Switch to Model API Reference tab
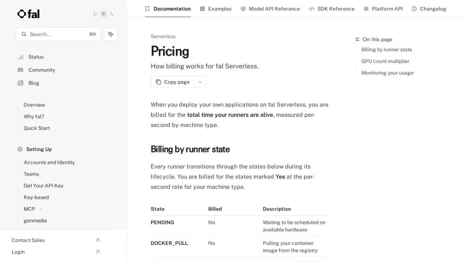Screen dimensions: 466x262 pyautogui.click(x=270, y=9)
